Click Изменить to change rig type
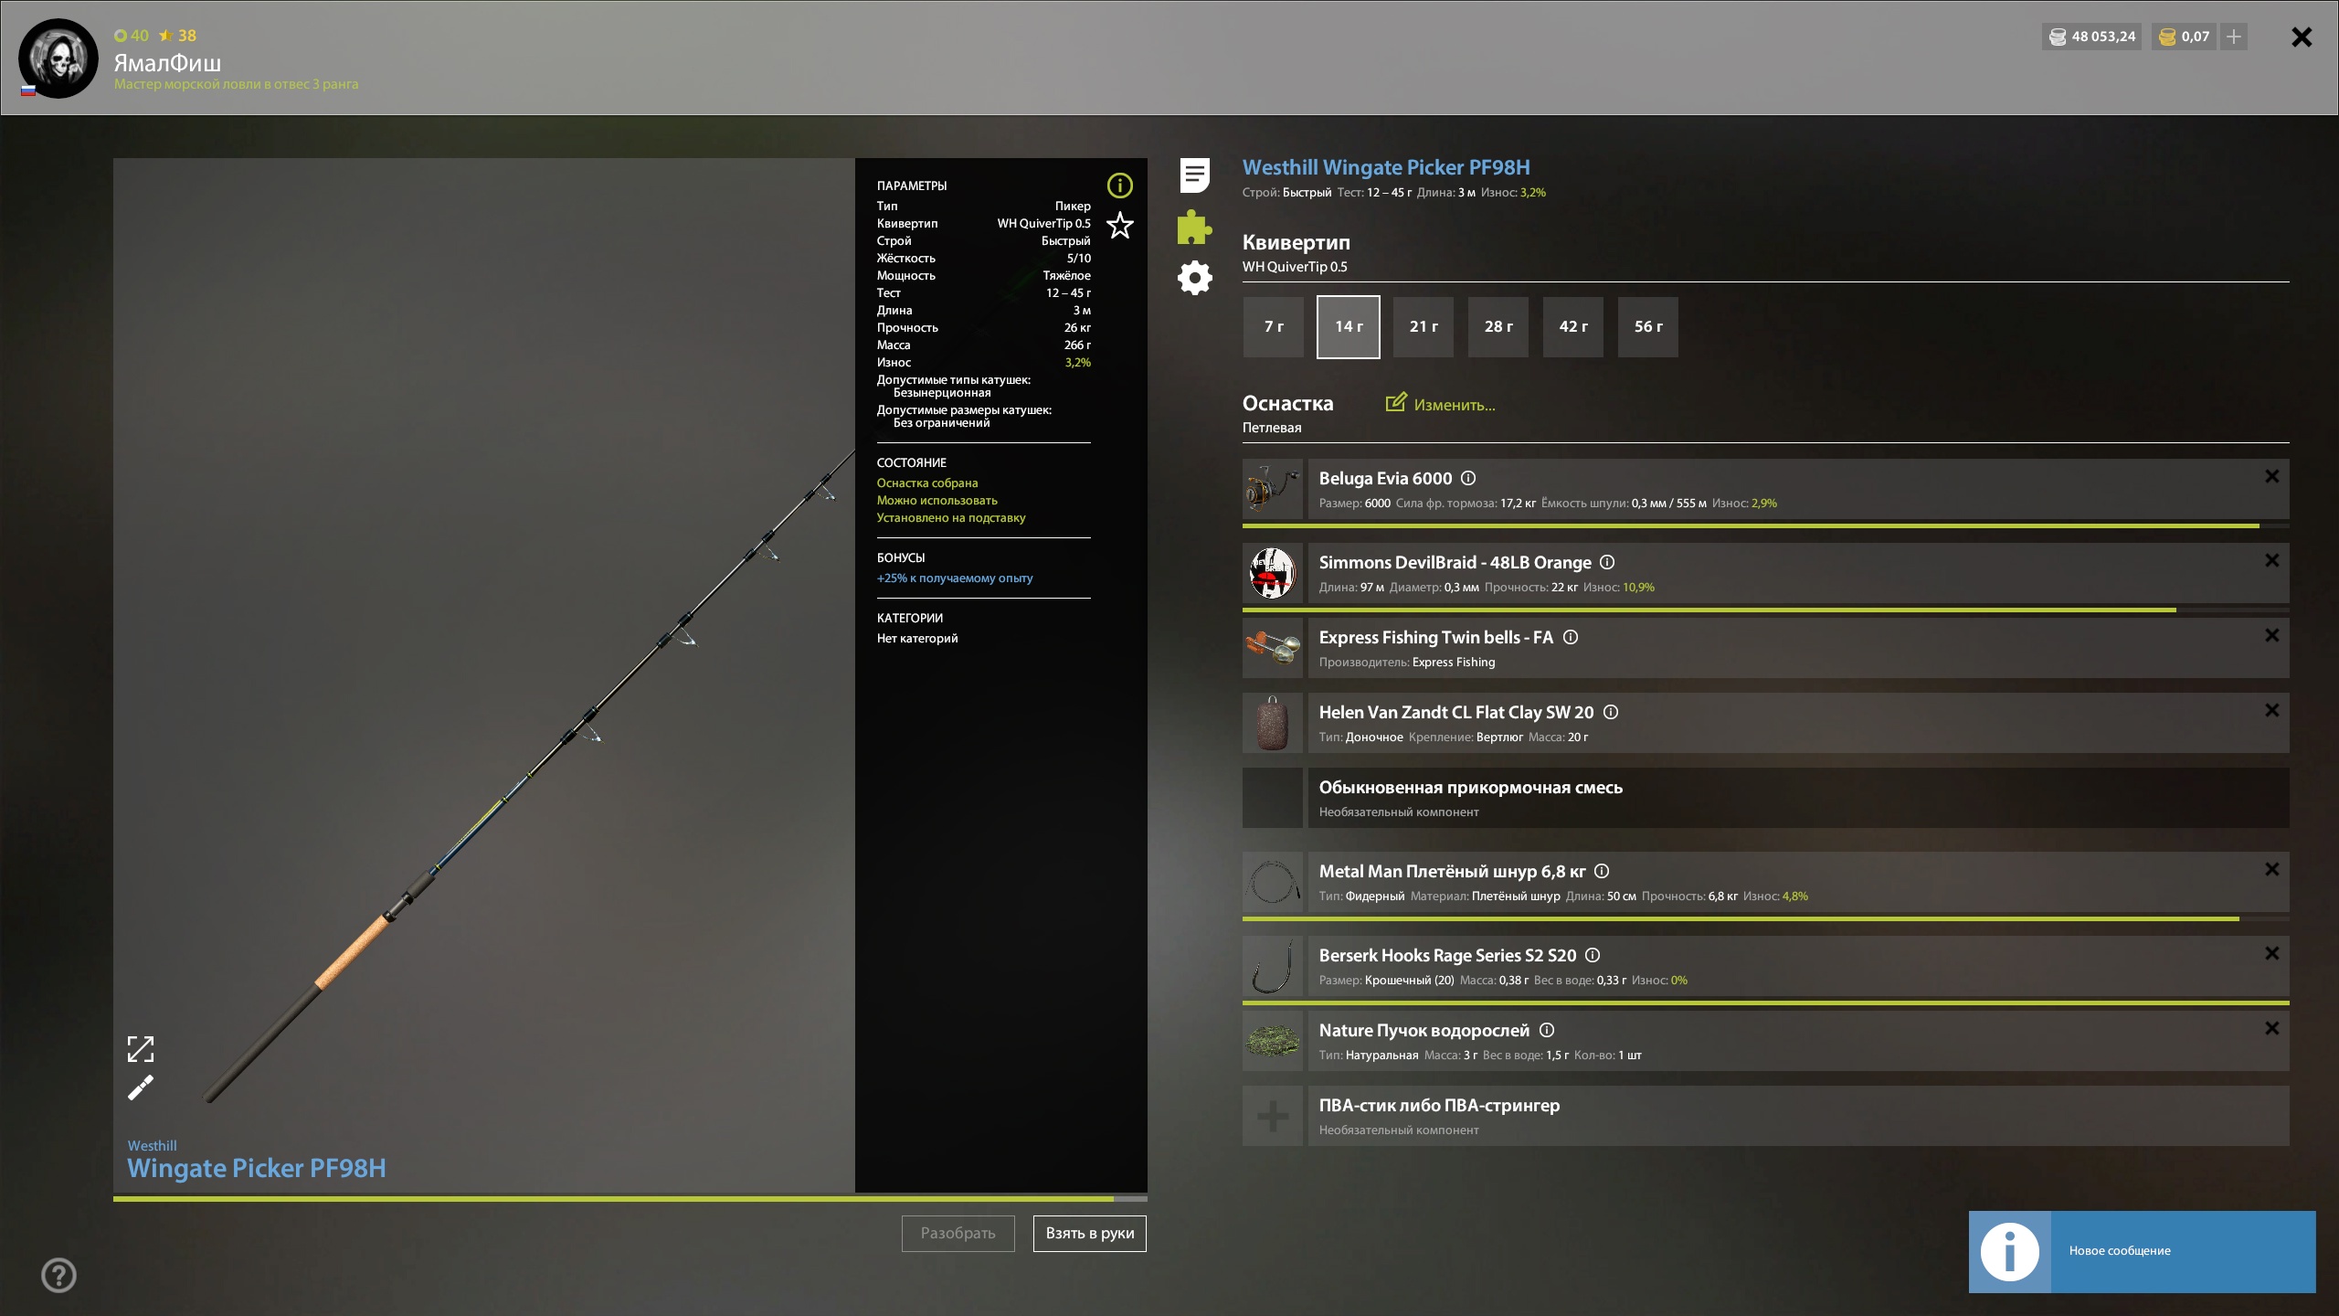The image size is (2339, 1316). pyautogui.click(x=1441, y=404)
